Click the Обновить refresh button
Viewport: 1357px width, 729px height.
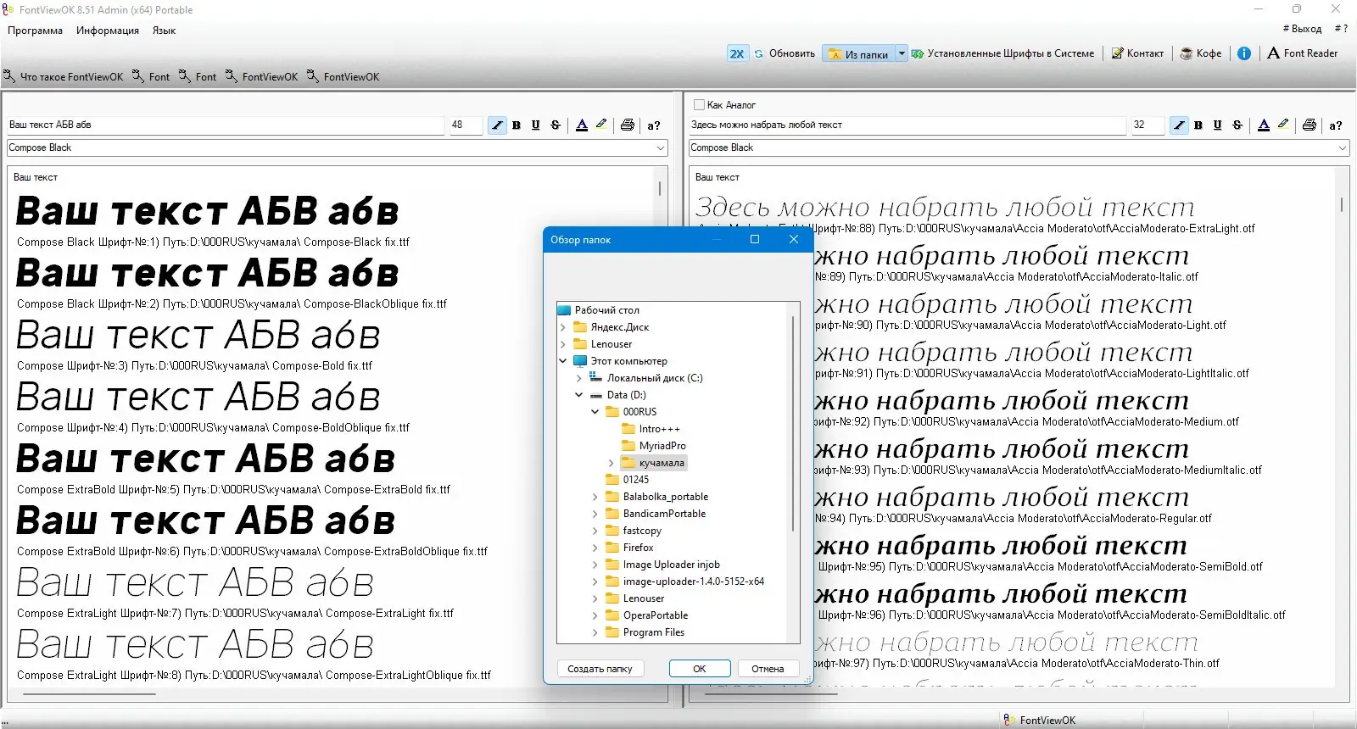point(785,53)
